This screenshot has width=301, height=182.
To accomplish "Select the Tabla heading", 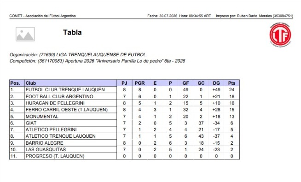I will [72, 32].
